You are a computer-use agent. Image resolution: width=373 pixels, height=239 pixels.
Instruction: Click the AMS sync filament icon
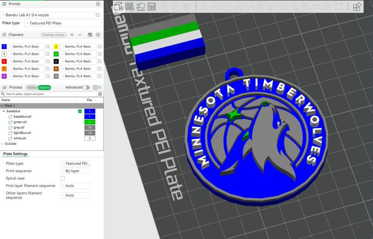point(90,35)
